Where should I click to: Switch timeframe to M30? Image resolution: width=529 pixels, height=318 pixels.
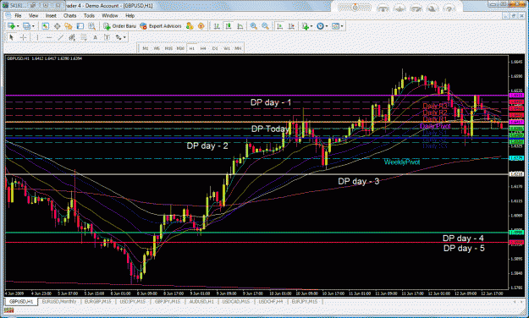(180, 48)
